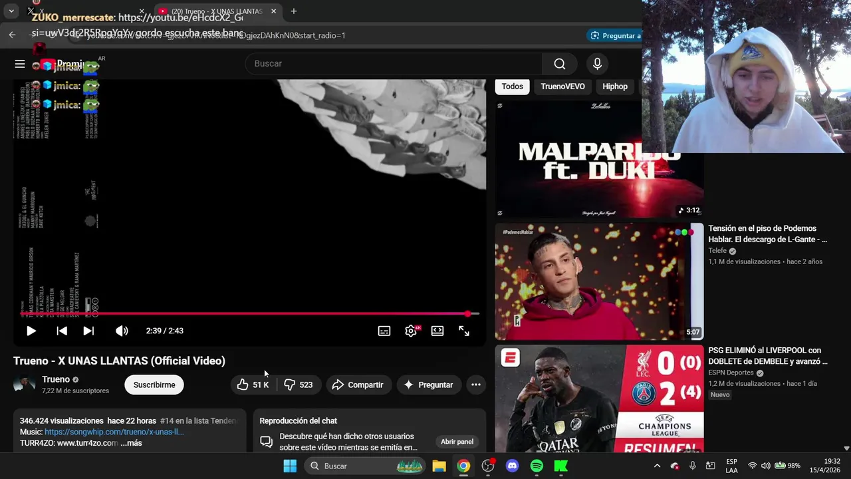Show hidden system tray icons
The image size is (851, 479).
tap(657, 466)
